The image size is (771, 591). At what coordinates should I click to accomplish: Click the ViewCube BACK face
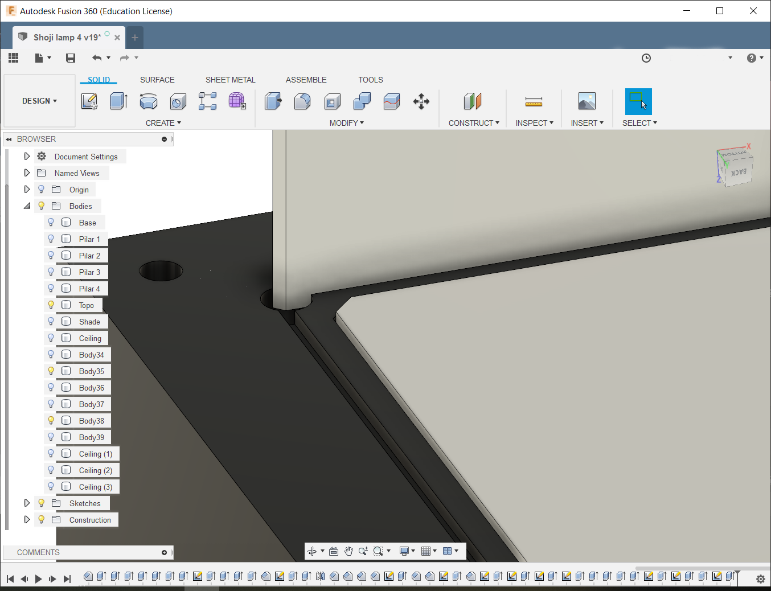pyautogui.click(x=739, y=171)
